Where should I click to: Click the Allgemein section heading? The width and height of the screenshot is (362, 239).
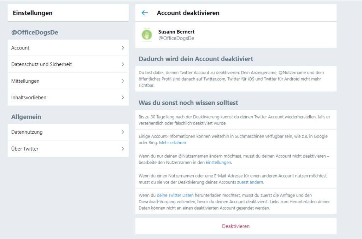(x=26, y=117)
